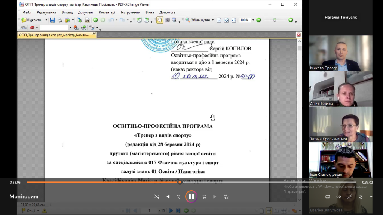Open the 100% zoom level dropdown

[253, 20]
